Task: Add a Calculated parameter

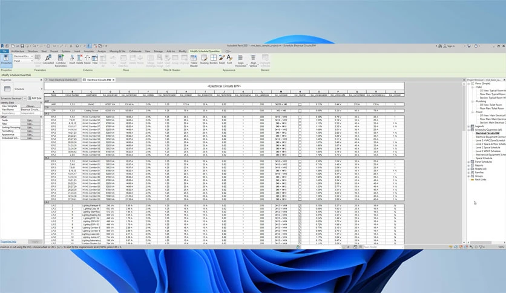Action: click(x=48, y=60)
